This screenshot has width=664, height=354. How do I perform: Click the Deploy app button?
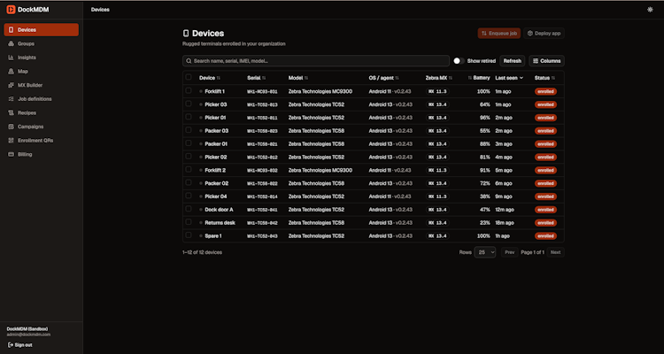point(544,34)
